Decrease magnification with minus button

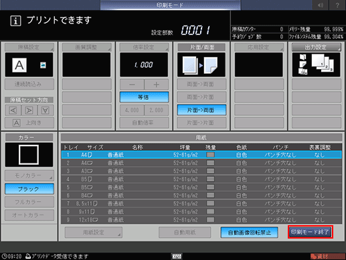tap(132, 84)
